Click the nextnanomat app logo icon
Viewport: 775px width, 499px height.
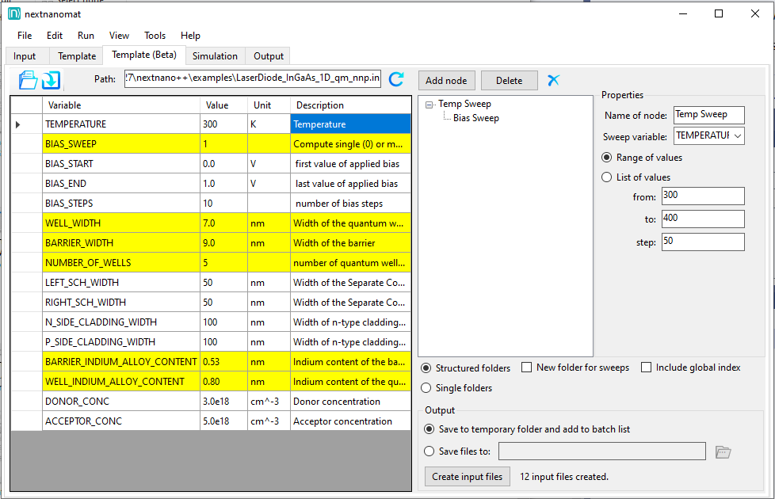[13, 13]
